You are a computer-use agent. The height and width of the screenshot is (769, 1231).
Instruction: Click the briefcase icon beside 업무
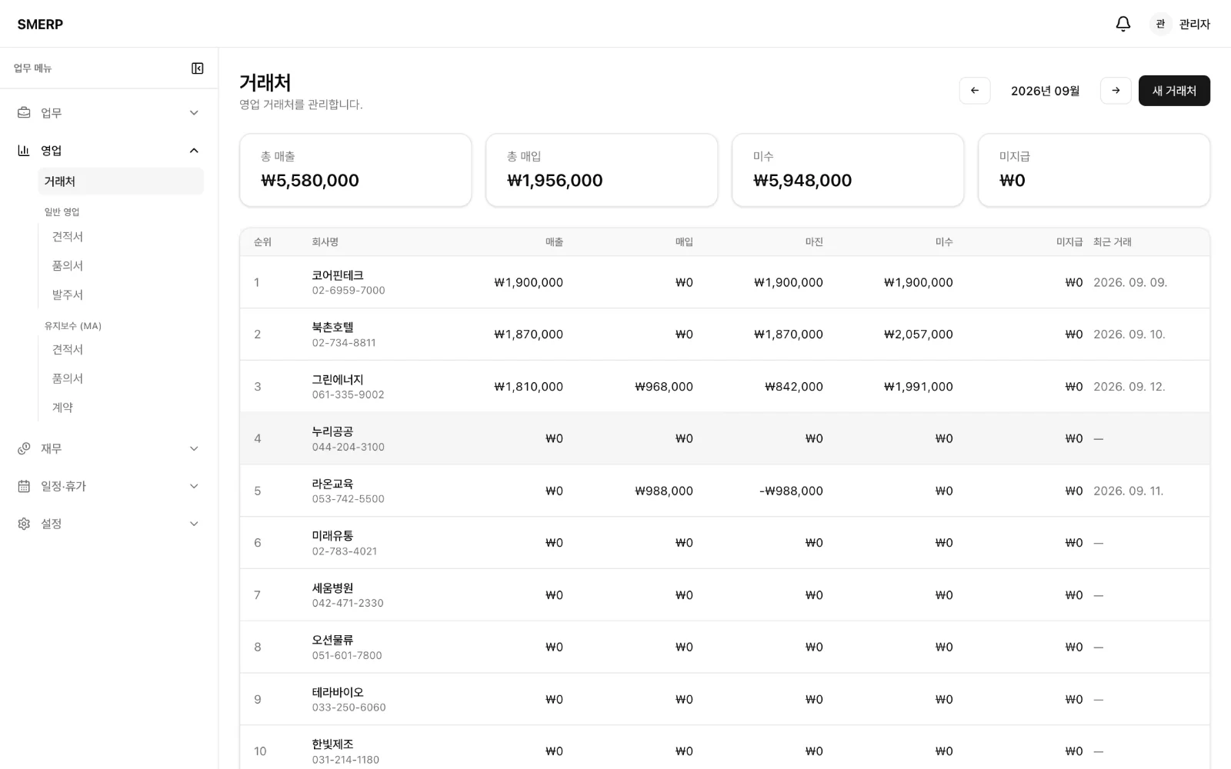coord(24,113)
